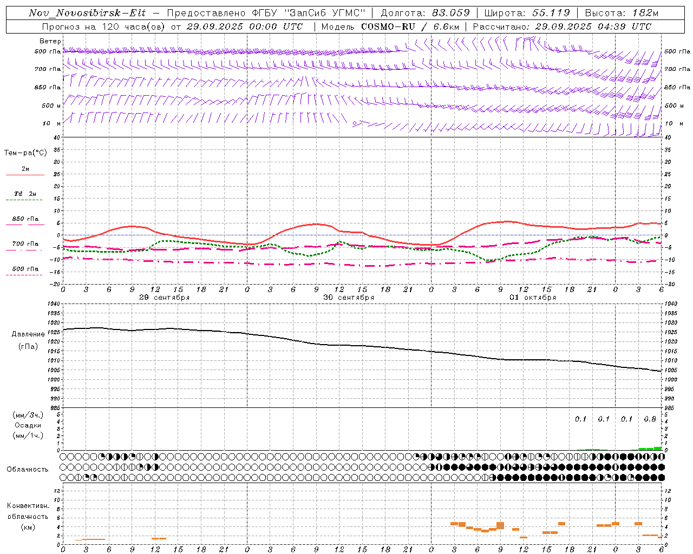Image resolution: width=693 pixels, height=554 pixels.
Task: Click the Модель COSMO-RU / 6.6км text
Action: pos(390,27)
